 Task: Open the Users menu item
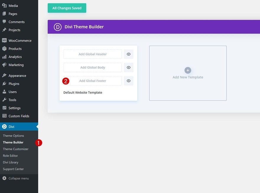pos(19,92)
